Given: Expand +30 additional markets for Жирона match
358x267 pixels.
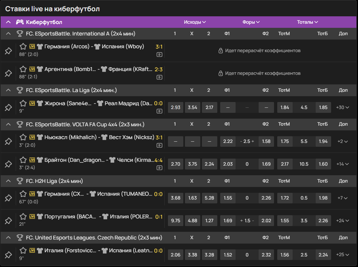Looking at the screenshot, I should [x=342, y=107].
